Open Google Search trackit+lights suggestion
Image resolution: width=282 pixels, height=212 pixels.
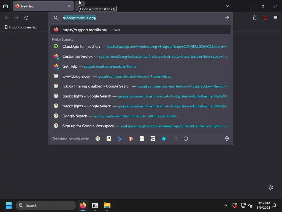coord(140,116)
